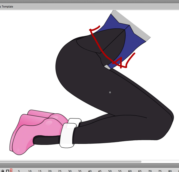Click the show layers as outlines box icon

pyautogui.click(x=7, y=171)
